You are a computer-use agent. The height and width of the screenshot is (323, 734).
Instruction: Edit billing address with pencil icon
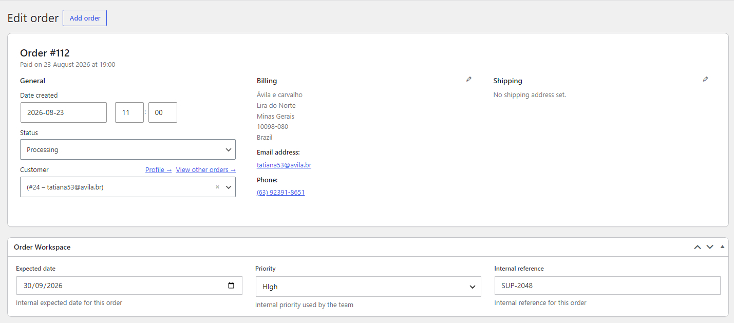468,79
